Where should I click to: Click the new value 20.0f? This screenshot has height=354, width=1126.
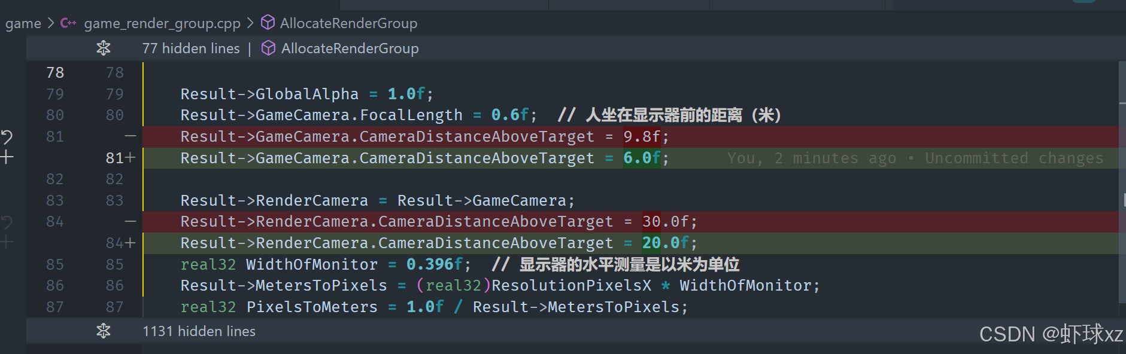[x=665, y=243]
